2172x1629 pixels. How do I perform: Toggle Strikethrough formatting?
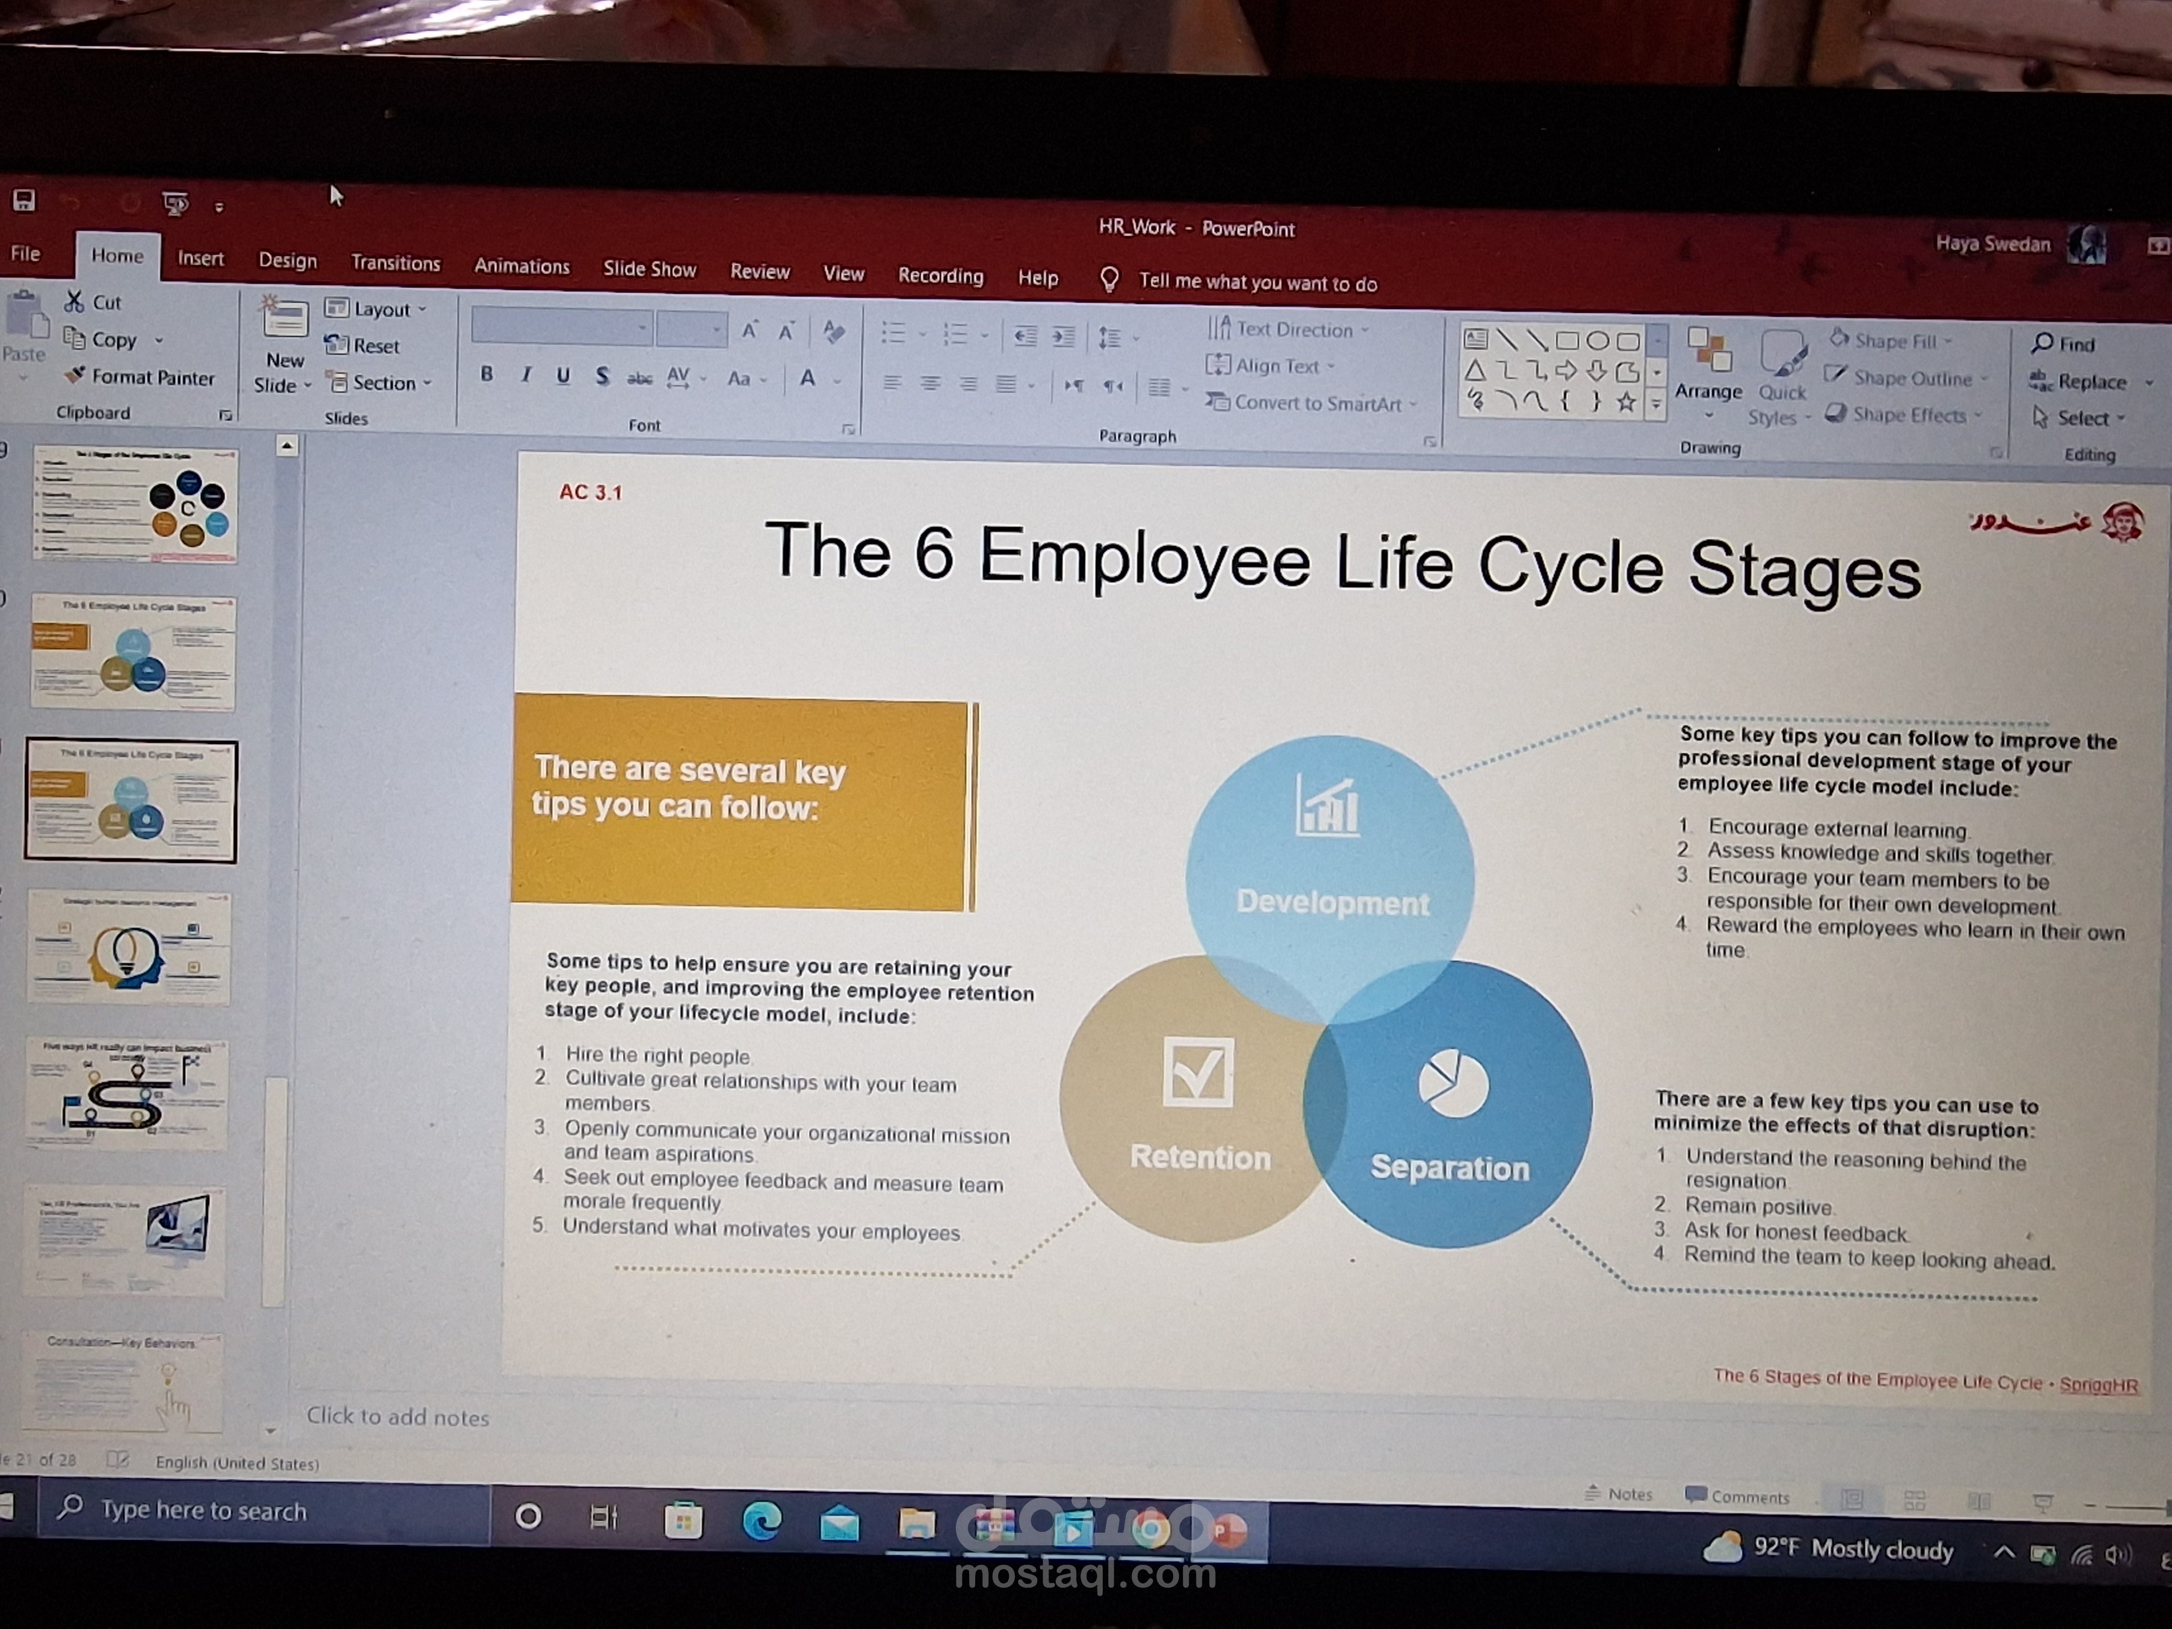click(639, 378)
